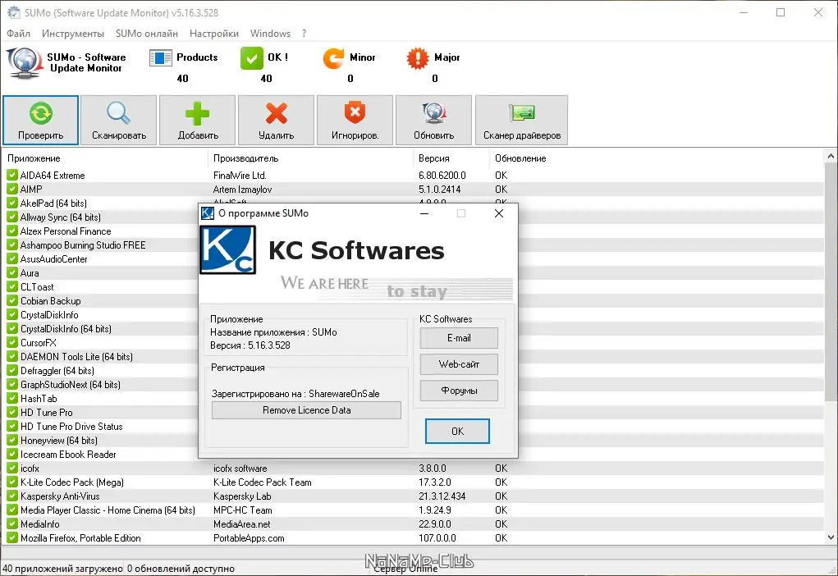Click the KC Softwares logo in About dialog
This screenshot has width=838, height=576.
tap(227, 250)
